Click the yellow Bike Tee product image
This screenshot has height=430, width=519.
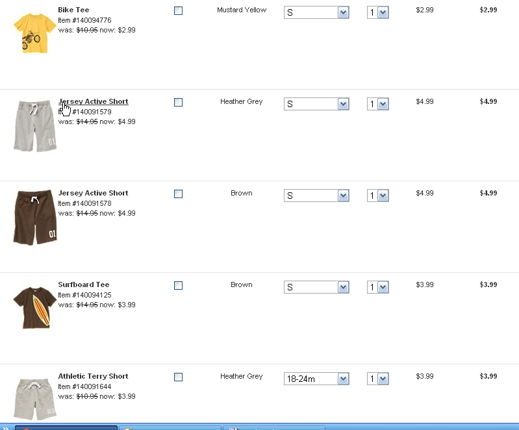tap(34, 32)
